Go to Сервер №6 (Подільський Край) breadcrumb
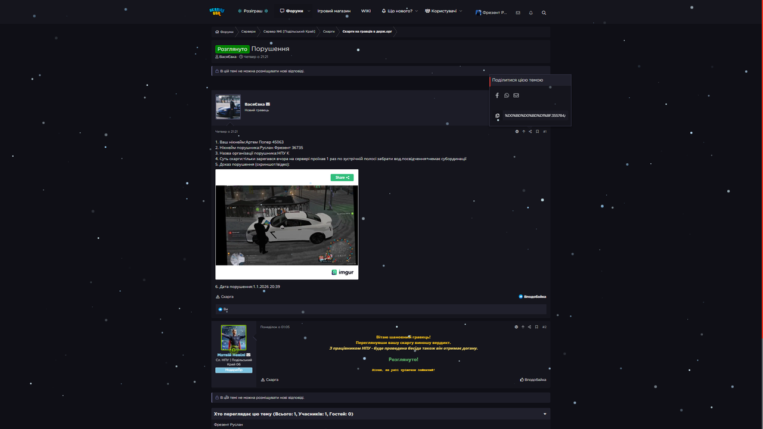Screen dimensions: 763x429 tap(289, 32)
